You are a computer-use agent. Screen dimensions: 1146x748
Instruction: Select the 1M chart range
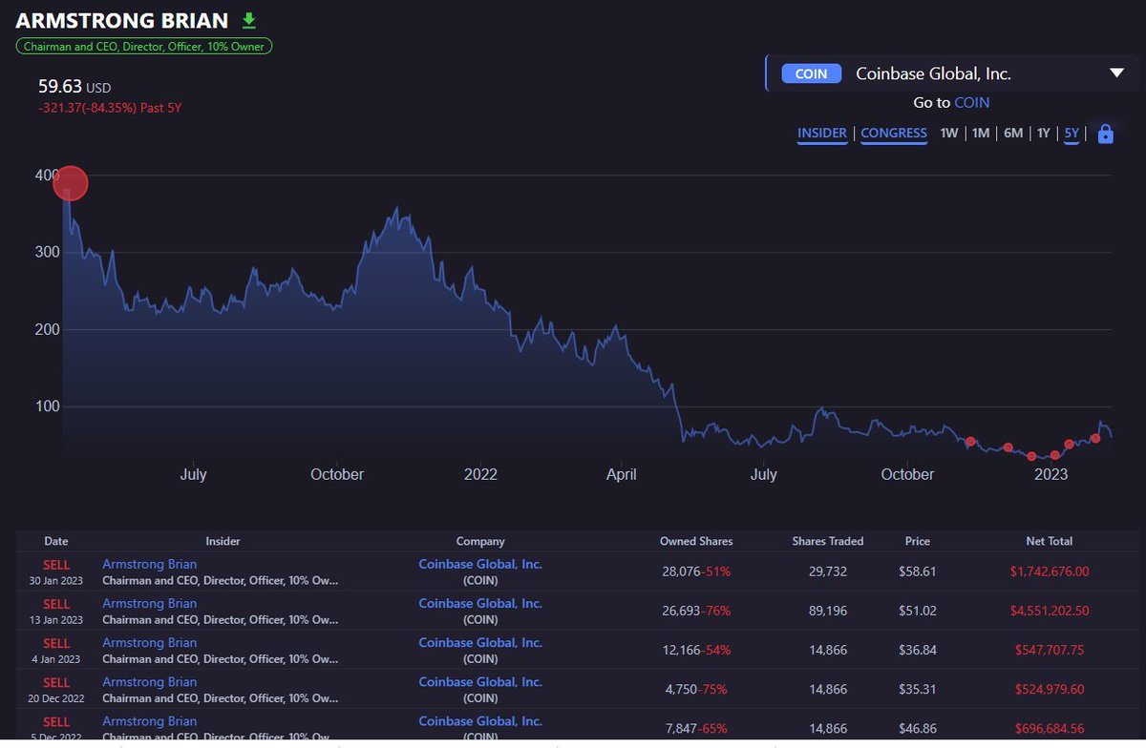(981, 134)
